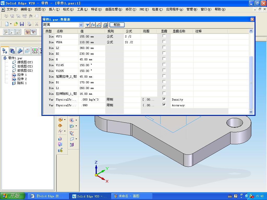Toggle the expose checkbox for B2 row
Screen dimensions: 267x200
tap(164, 53)
